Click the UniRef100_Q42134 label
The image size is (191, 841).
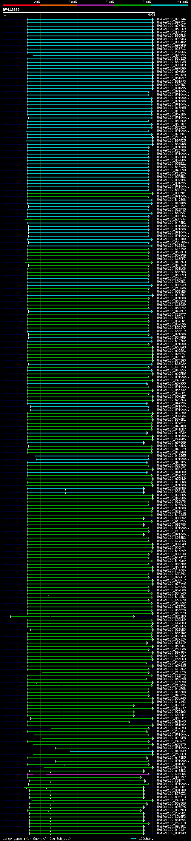click(171, 830)
